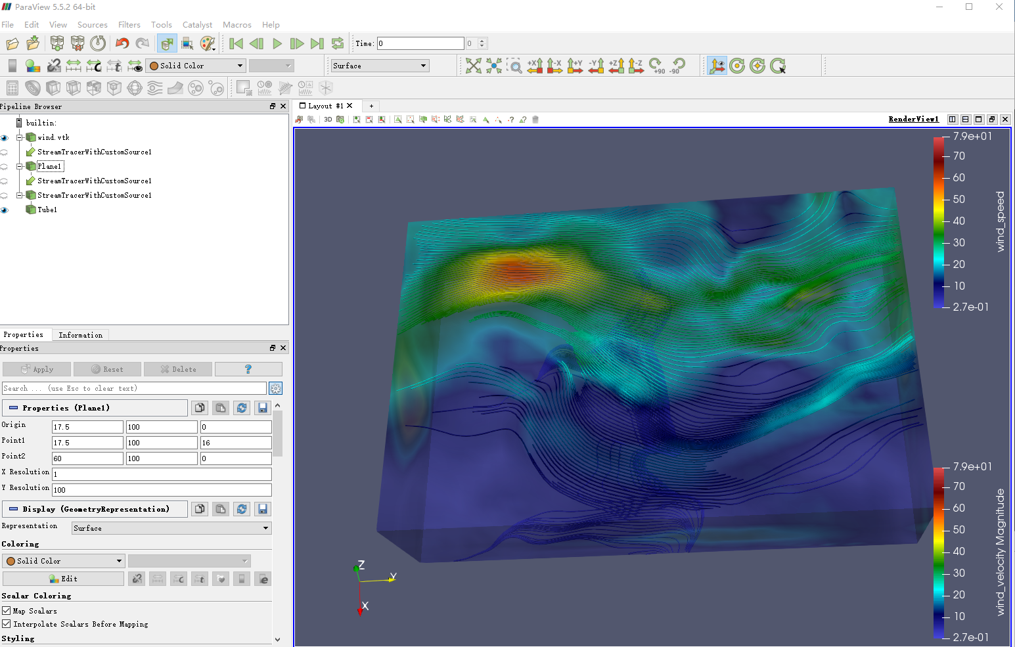Toggle orientation axes visibility
The width and height of the screenshot is (1015, 647).
(x=717, y=66)
